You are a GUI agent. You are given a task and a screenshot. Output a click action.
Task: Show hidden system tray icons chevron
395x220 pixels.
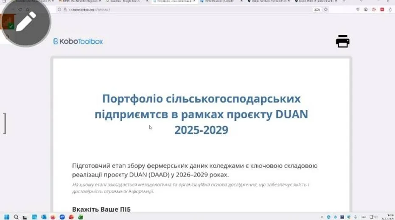click(x=322, y=217)
